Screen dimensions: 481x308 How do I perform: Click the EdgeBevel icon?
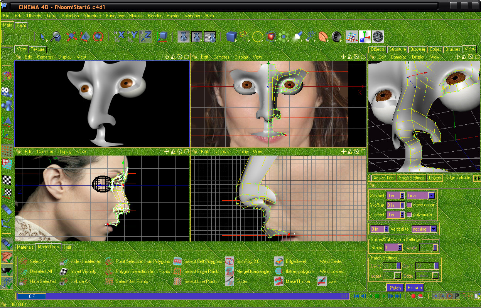(x=279, y=261)
